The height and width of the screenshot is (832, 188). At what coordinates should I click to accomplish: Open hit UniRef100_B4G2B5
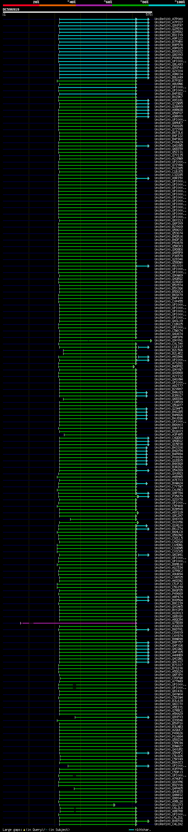pyautogui.click(x=169, y=412)
